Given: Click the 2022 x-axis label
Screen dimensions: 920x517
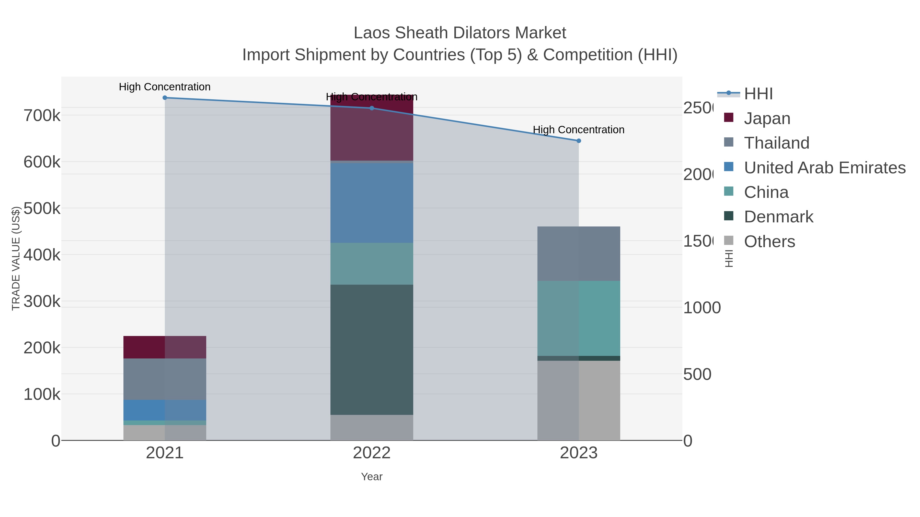Looking at the screenshot, I should [x=372, y=453].
